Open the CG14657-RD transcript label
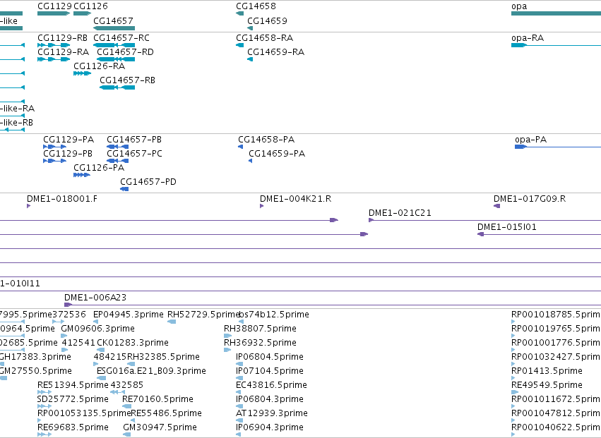 [x=125, y=51]
